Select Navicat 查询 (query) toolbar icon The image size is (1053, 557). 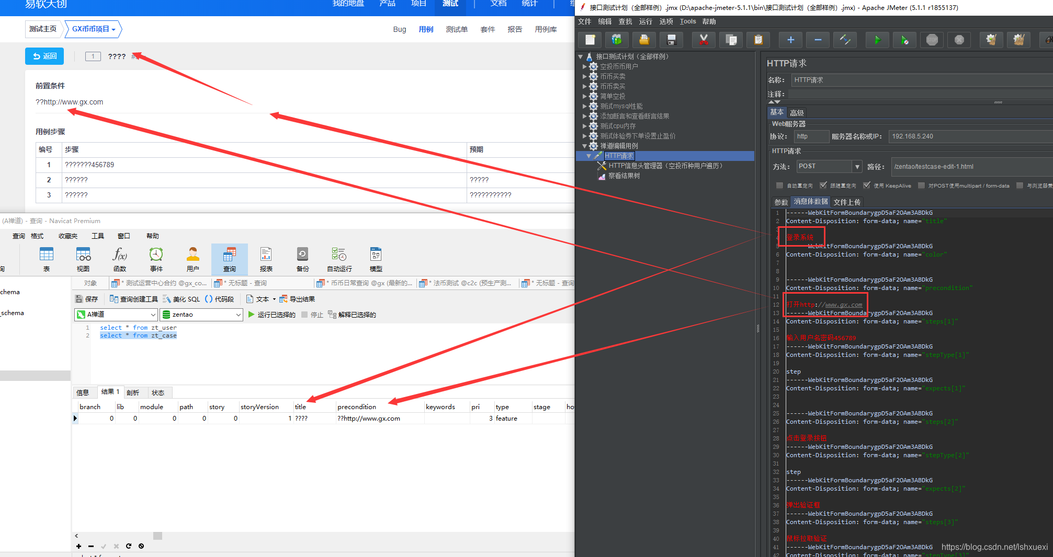pyautogui.click(x=230, y=259)
